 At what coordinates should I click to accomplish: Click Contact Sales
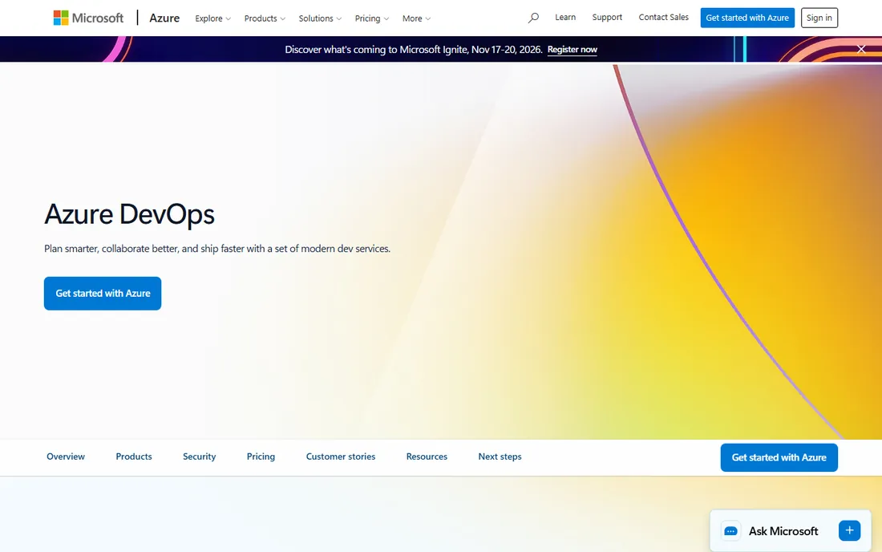point(663,18)
